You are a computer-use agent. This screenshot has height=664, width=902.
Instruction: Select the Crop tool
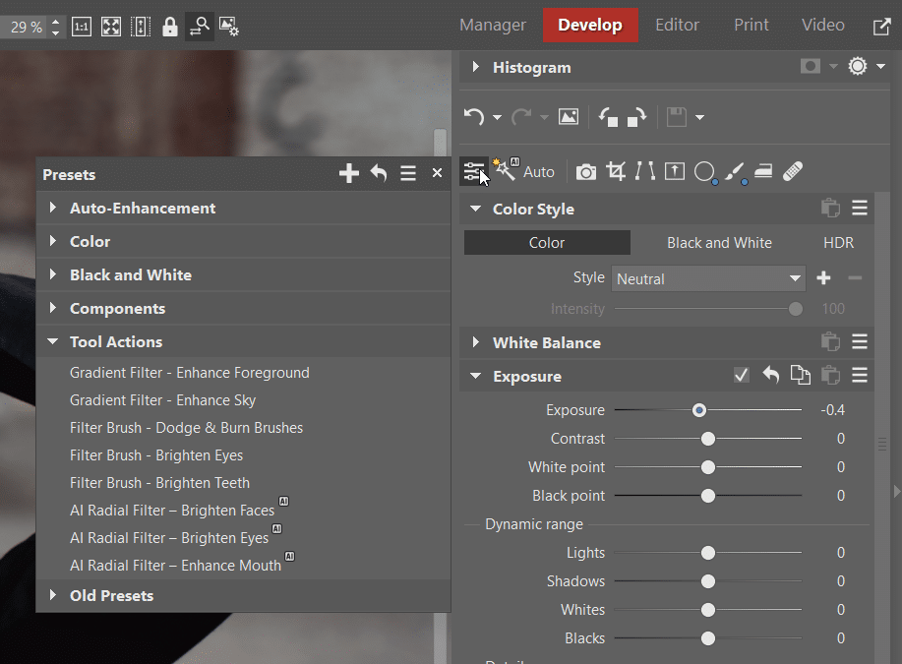click(616, 171)
